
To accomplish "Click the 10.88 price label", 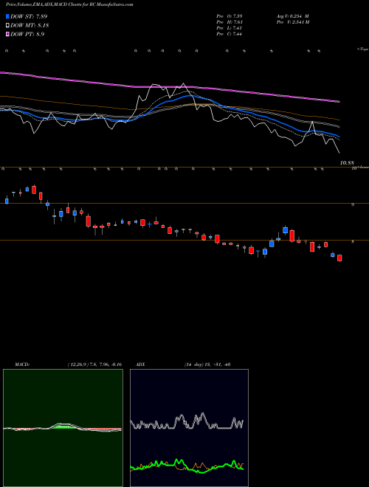I will click(x=348, y=163).
